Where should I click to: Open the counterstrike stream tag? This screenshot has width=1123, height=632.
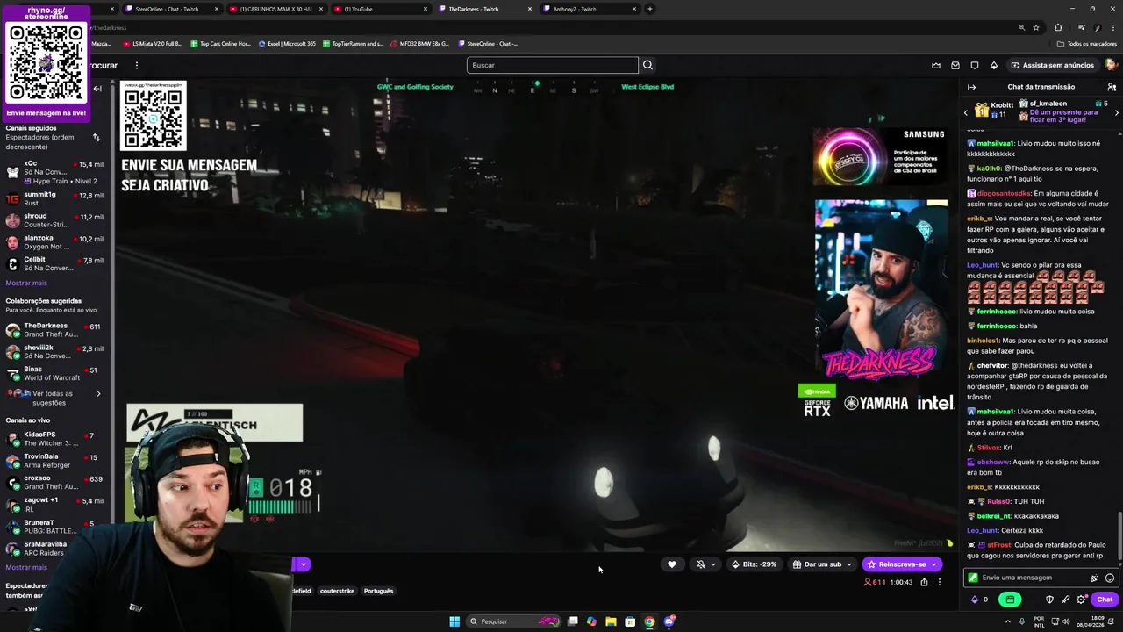pos(337,591)
